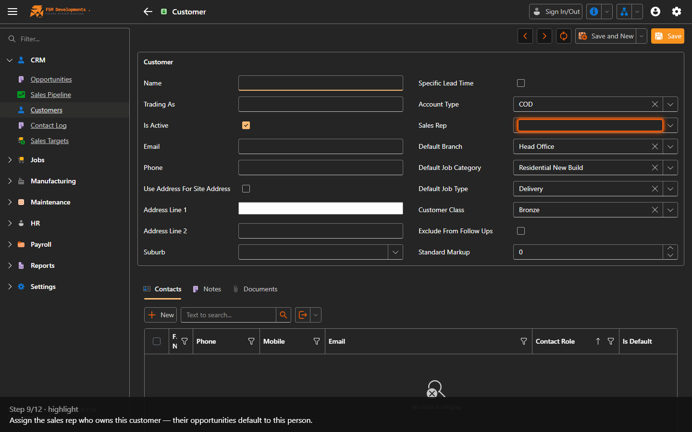692x432 pixels.
Task: Go to previous record arrow
Action: click(x=525, y=36)
